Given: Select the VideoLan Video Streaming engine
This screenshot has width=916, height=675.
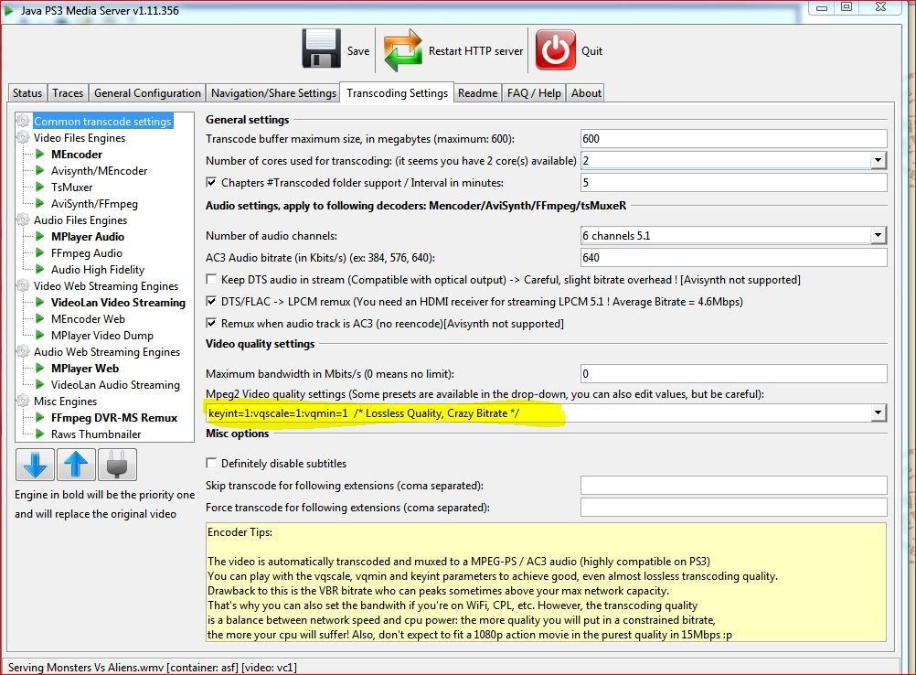Looking at the screenshot, I should (118, 303).
